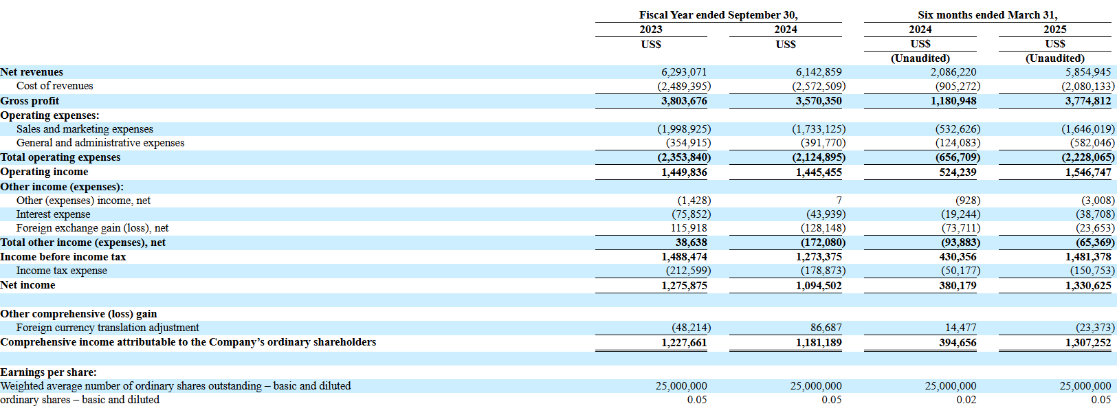1117x406 pixels.
Task: Select the operating income value 1,445,455
Action: pos(818,172)
